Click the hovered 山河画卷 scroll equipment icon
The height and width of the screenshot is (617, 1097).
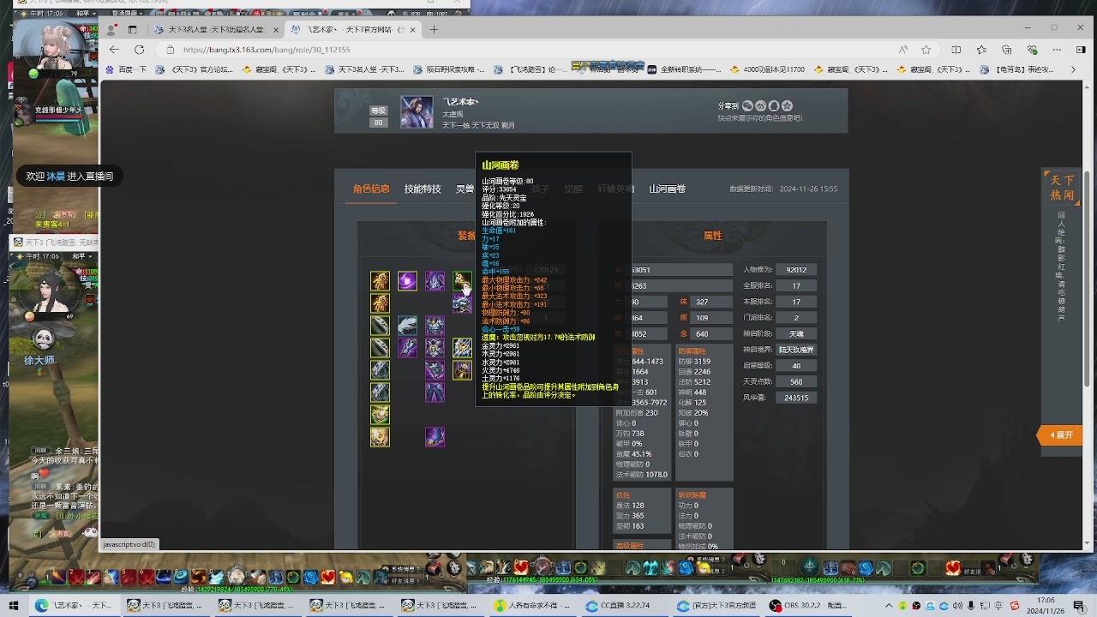click(462, 281)
